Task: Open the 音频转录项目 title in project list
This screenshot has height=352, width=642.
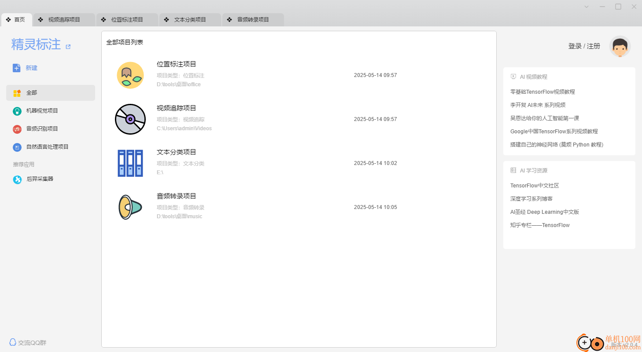Action: (x=177, y=196)
